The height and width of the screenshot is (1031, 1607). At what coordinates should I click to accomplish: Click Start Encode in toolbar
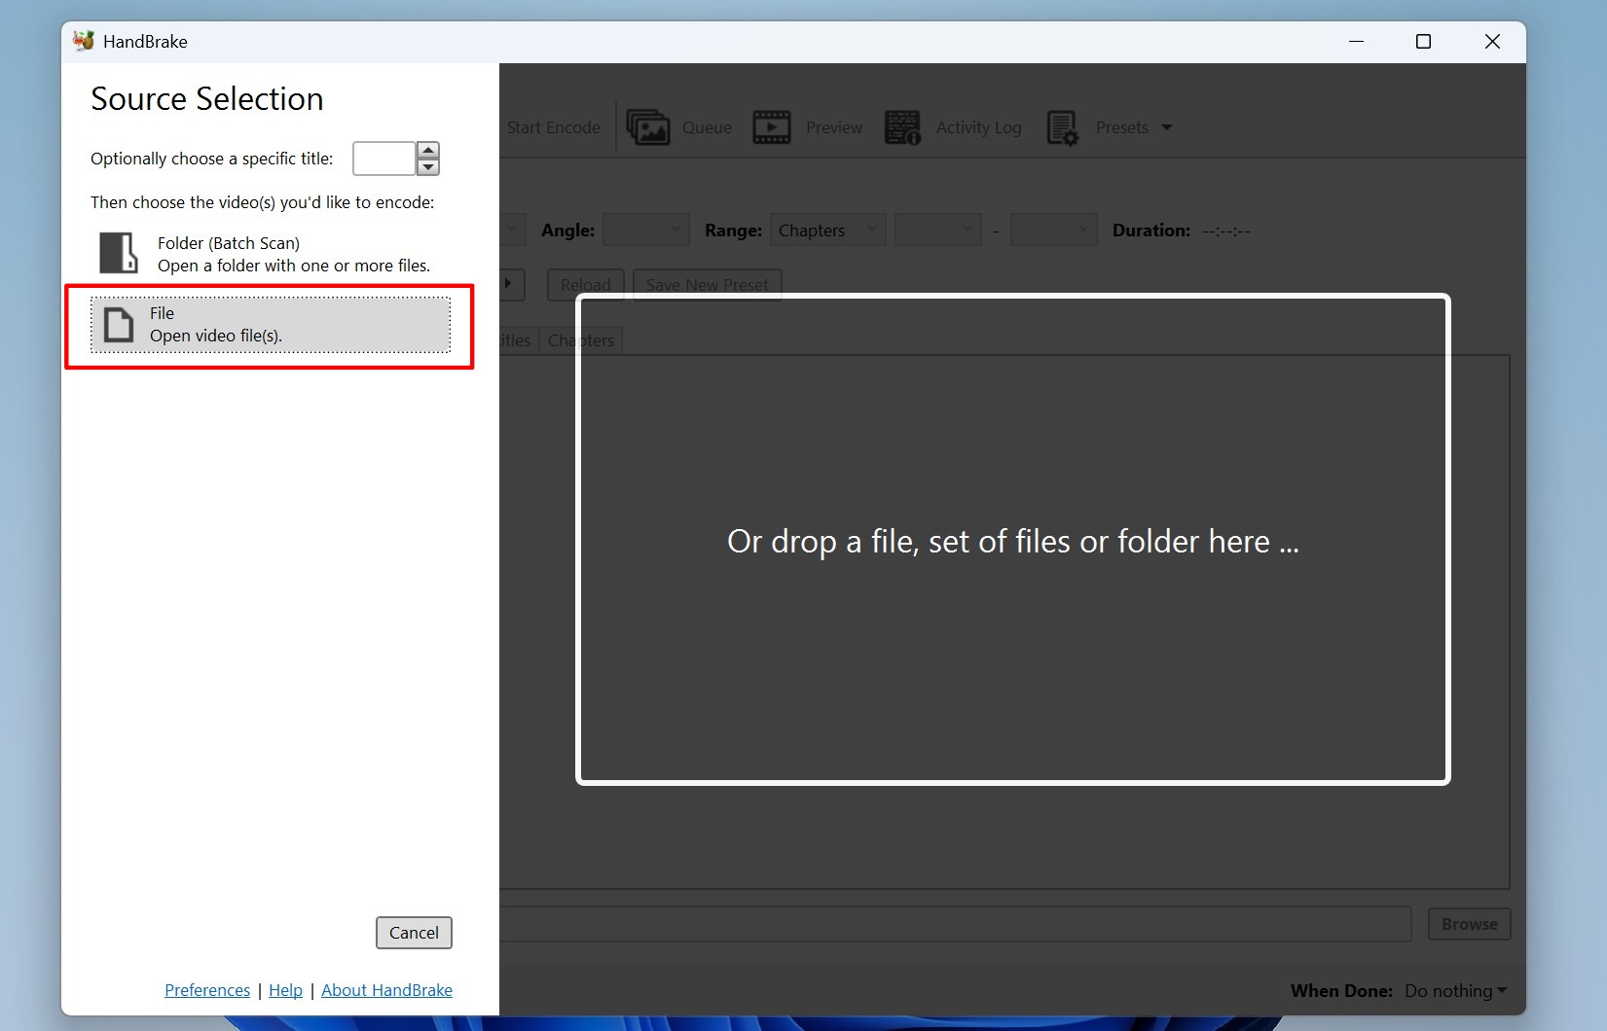point(553,127)
